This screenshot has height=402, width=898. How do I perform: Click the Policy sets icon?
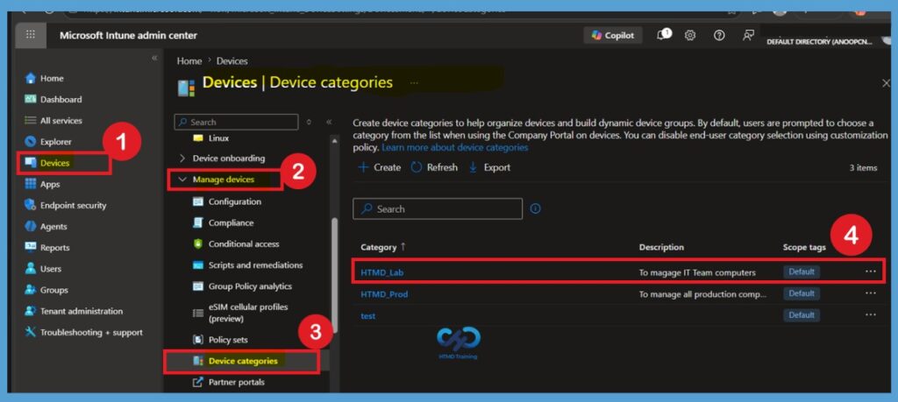point(198,340)
